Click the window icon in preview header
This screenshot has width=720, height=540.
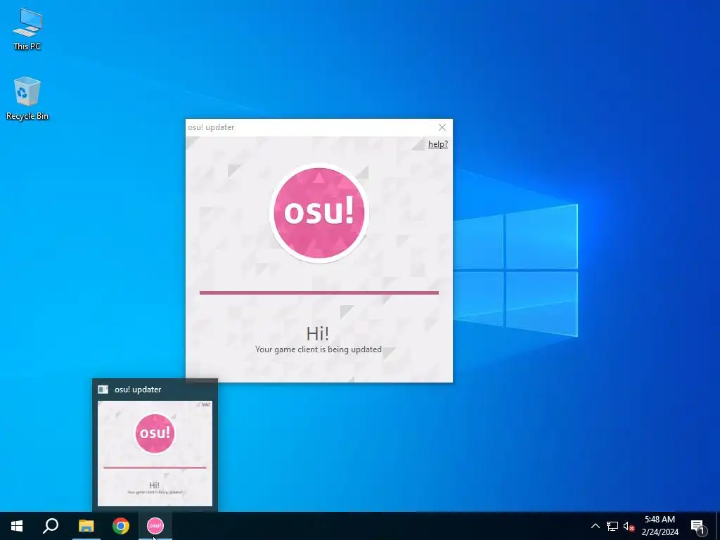pyautogui.click(x=103, y=390)
